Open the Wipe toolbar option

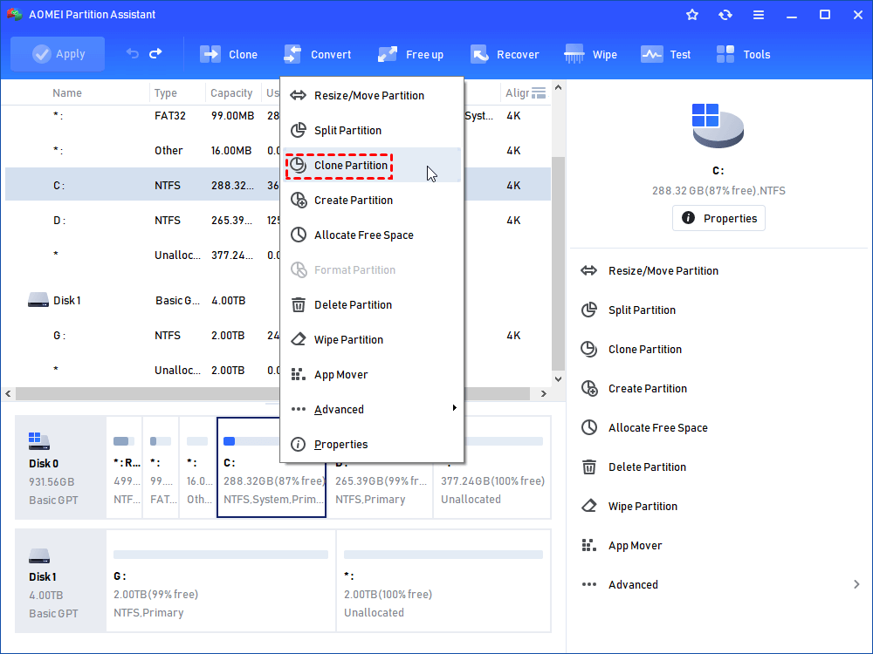[x=591, y=54]
